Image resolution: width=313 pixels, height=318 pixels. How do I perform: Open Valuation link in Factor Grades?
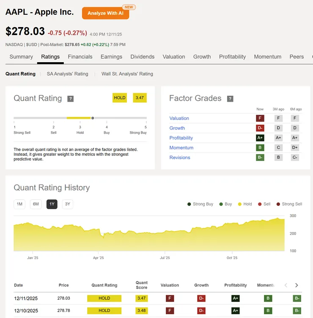[179, 118]
